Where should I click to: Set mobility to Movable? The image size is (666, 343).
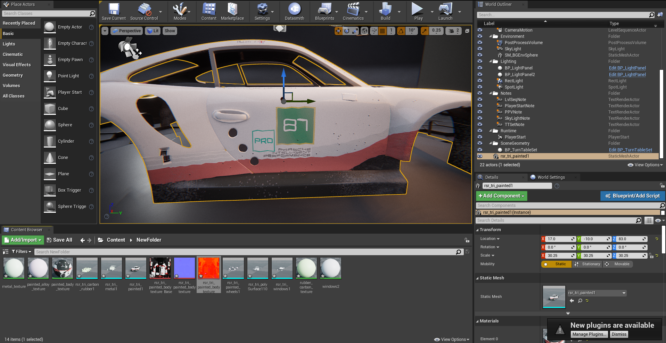(x=618, y=264)
